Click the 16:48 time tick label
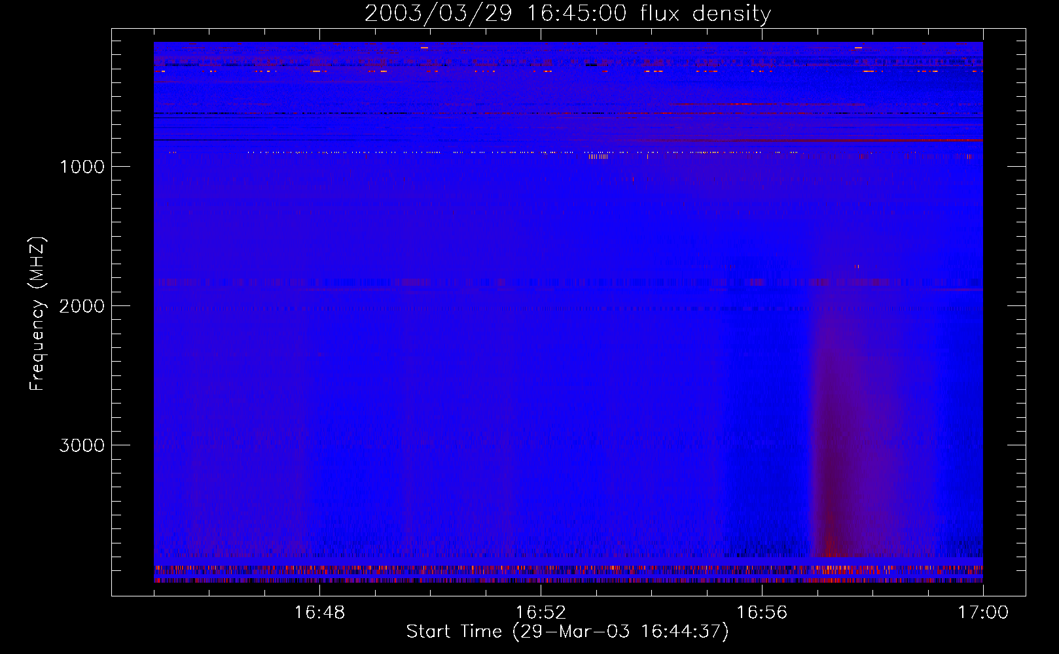Image resolution: width=1059 pixels, height=654 pixels. tap(319, 612)
